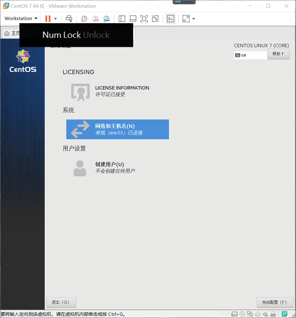Image resolution: width=296 pixels, height=318 pixels.
Task: Click the hard disk status icon
Action: [235, 314]
